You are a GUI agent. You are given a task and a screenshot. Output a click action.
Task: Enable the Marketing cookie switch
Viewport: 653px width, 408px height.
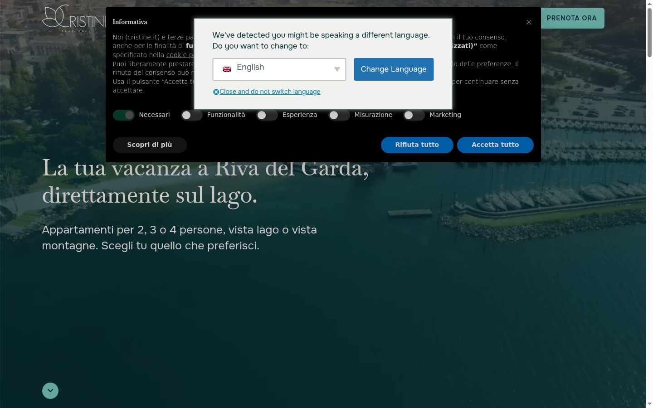414,115
